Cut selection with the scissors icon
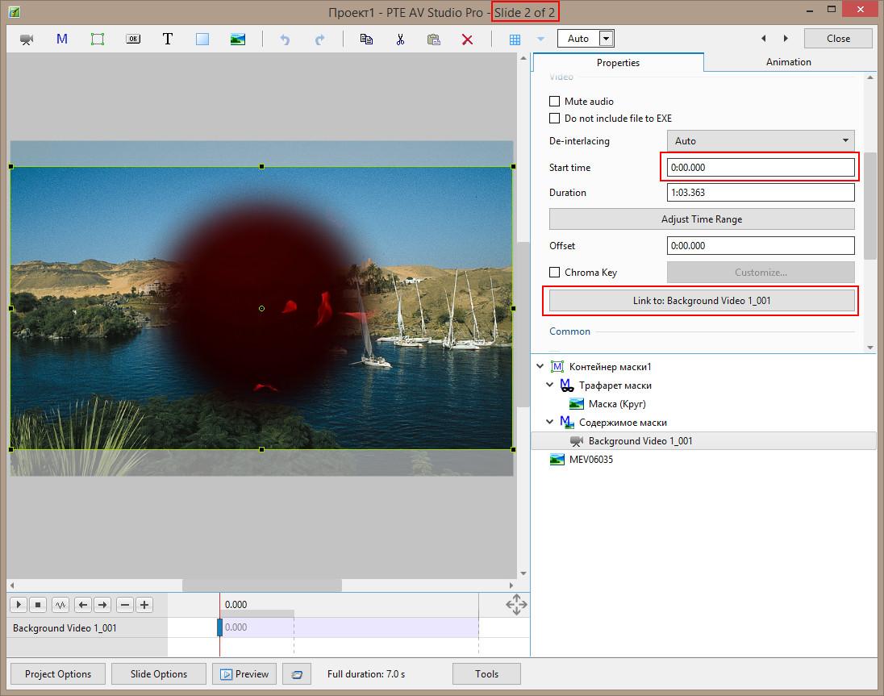884x696 pixels. coord(400,39)
